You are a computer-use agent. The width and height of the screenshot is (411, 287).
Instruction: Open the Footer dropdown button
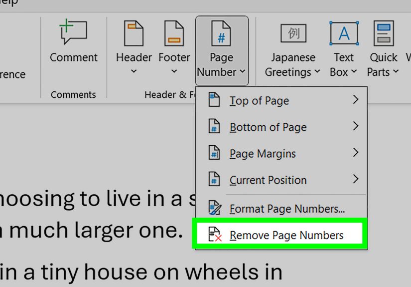point(174,48)
